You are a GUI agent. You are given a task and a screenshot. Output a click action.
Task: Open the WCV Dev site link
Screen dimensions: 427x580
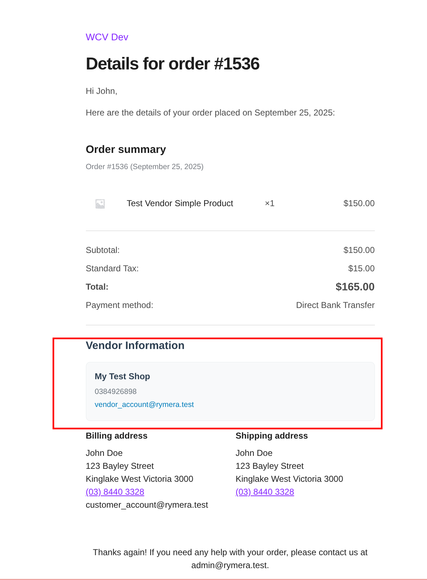(107, 37)
